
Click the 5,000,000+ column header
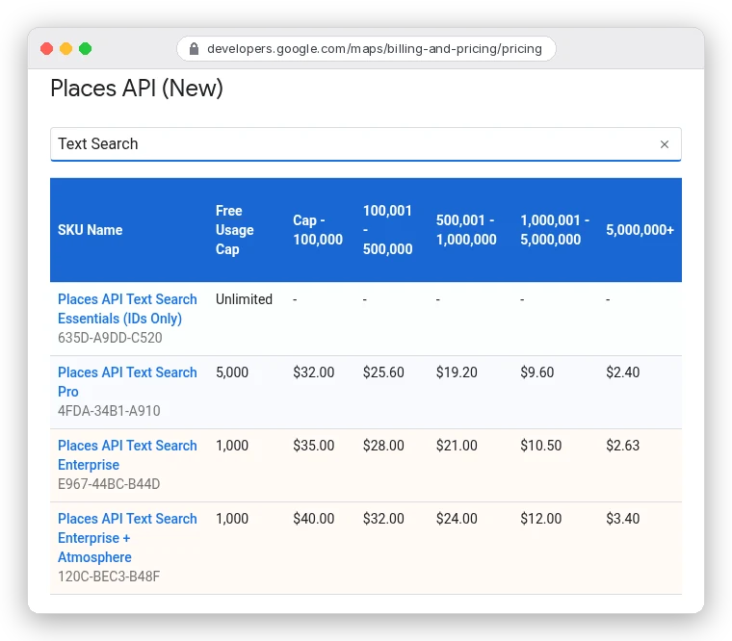click(640, 230)
